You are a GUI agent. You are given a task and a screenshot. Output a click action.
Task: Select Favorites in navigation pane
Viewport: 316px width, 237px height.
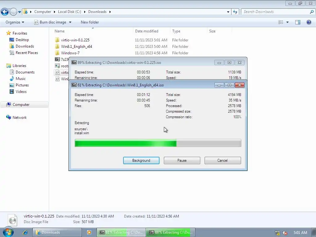(20, 33)
